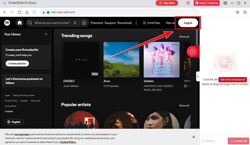Screen dimensions: 250x145
Task: Dismiss the cookie banner with X
Action: tap(193, 137)
